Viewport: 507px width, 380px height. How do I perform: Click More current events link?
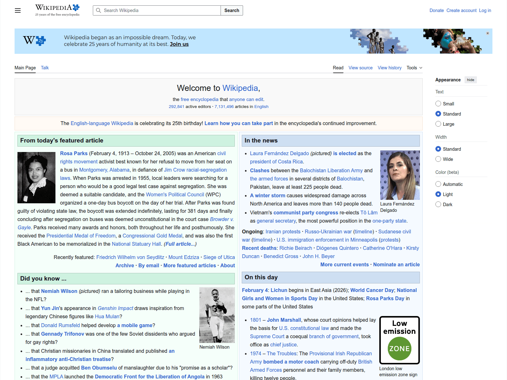(344, 264)
